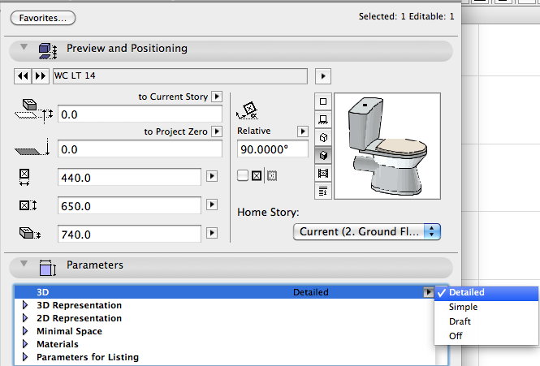Show front elevation preview
The width and height of the screenshot is (540, 366).
323,119
